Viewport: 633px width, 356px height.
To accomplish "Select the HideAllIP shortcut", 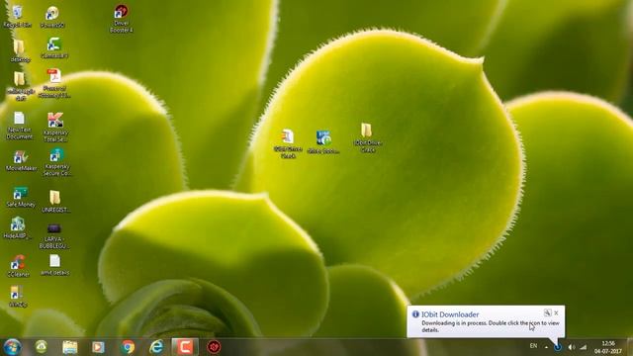I will [18, 228].
